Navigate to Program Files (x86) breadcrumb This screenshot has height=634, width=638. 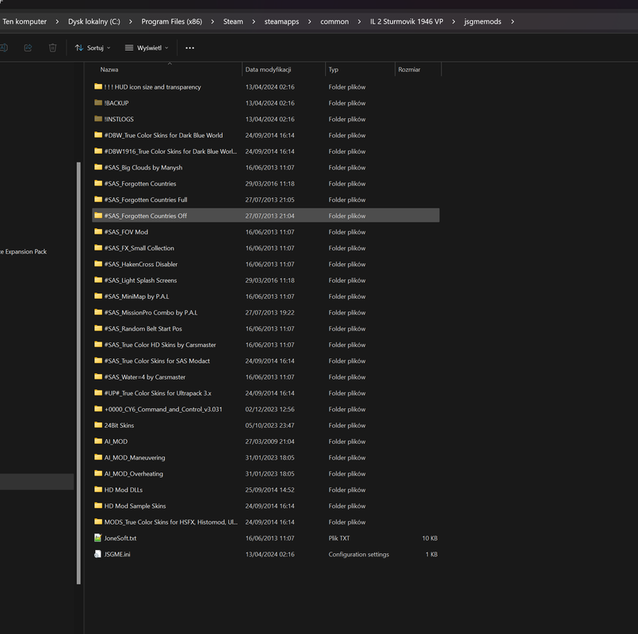pyautogui.click(x=172, y=21)
